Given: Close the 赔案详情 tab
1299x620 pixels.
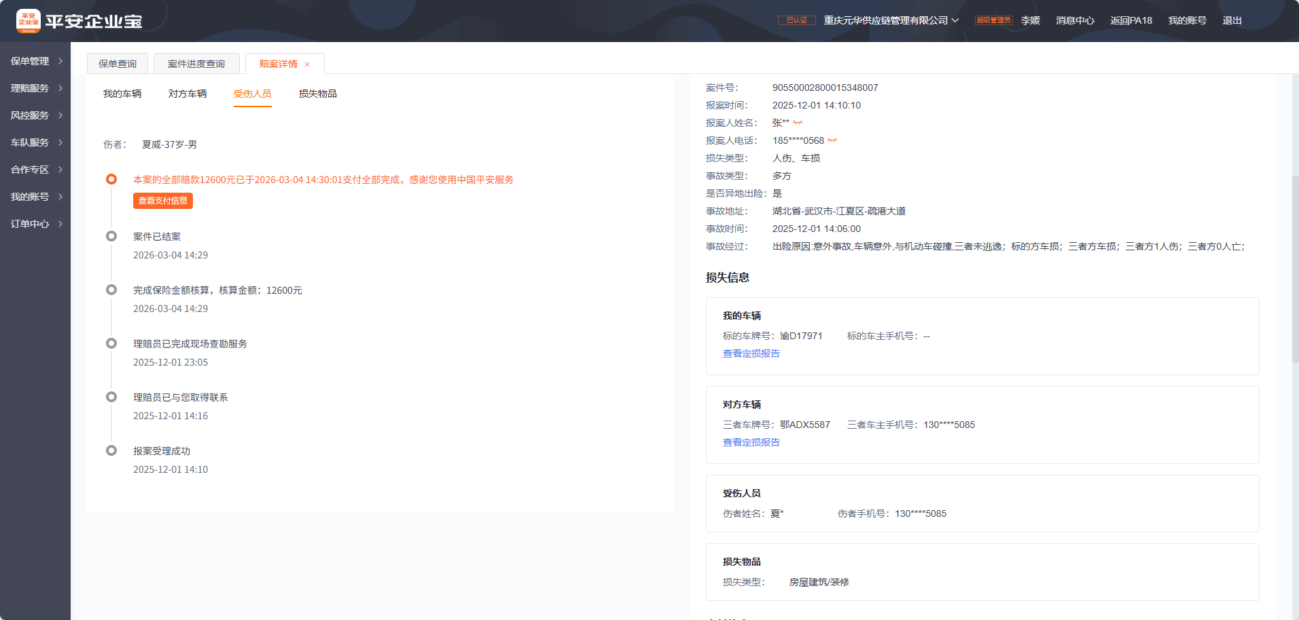Looking at the screenshot, I should (x=307, y=64).
